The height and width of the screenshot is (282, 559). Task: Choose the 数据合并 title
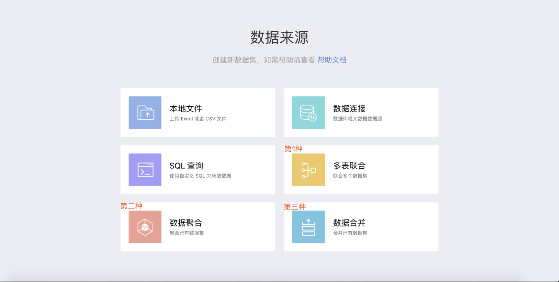349,223
